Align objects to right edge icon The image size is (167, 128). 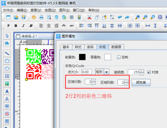(89, 26)
